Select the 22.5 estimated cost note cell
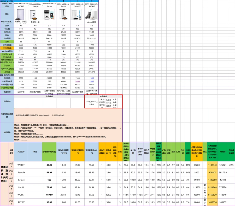 pos(231,165)
